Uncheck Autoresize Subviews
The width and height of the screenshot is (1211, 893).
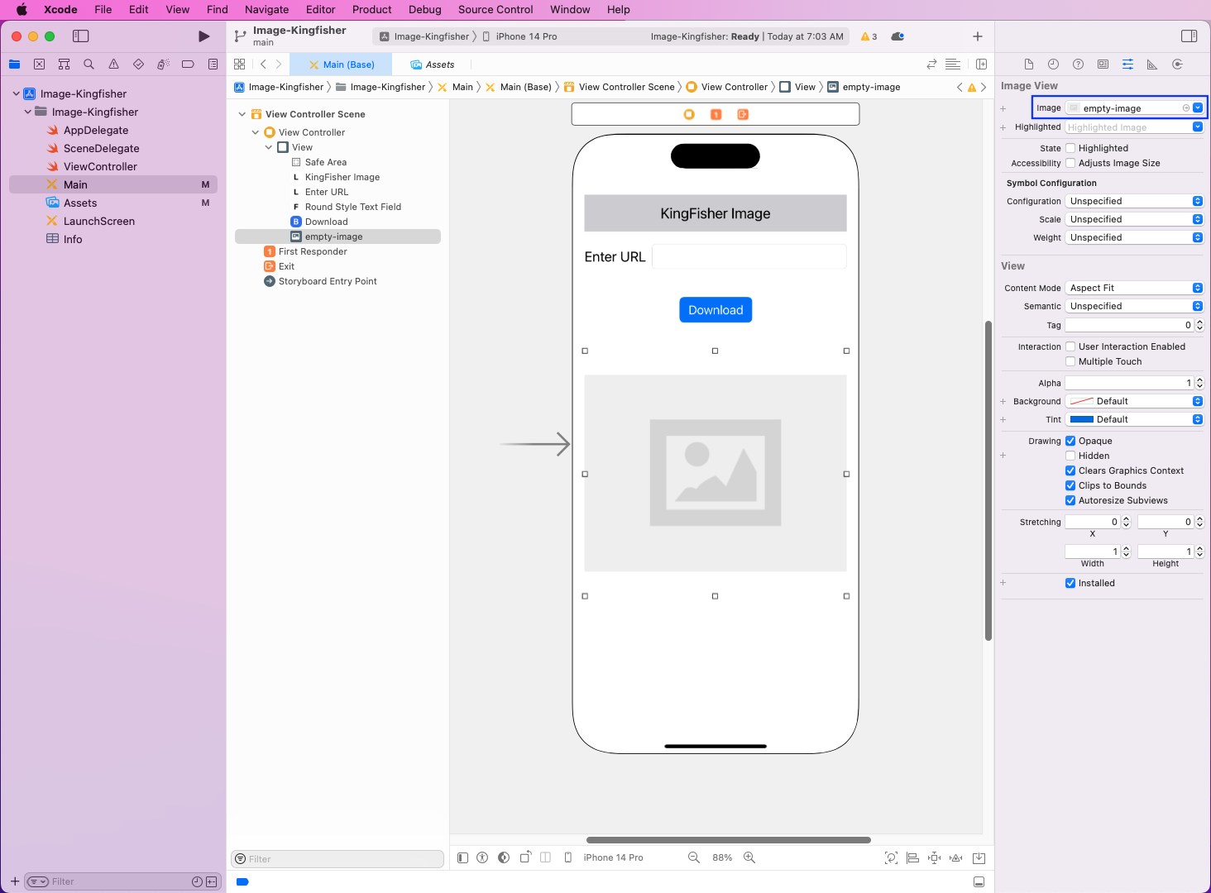1070,500
